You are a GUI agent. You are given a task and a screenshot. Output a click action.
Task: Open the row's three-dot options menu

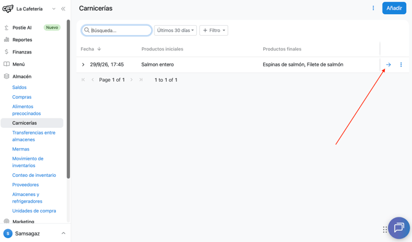[401, 64]
